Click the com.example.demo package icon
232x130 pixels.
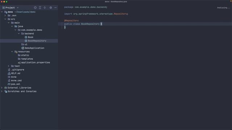19,30
